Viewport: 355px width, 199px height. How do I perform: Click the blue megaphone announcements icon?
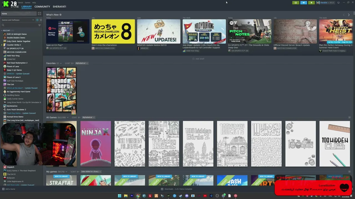pyautogui.click(x=303, y=3)
